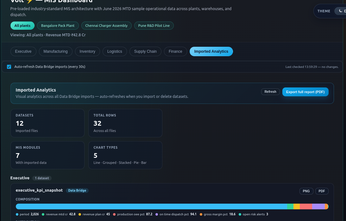346x221 pixels.
Task: Switch to the Manufacturing tab
Action: coord(56,51)
